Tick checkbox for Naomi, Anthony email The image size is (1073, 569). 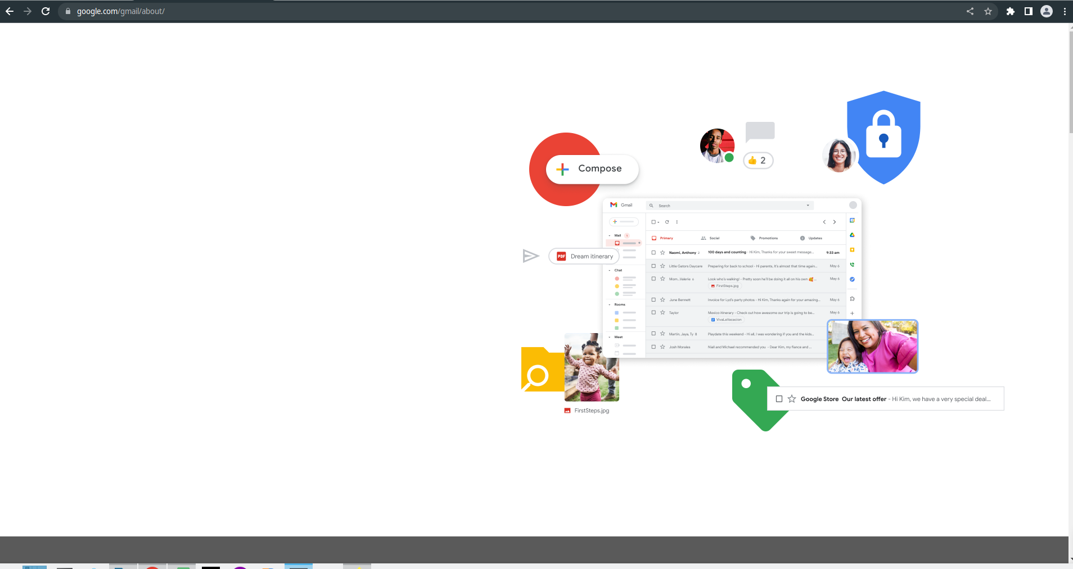click(653, 253)
